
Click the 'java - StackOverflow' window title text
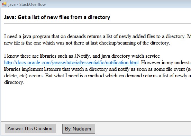pyautogui.click(x=27, y=4)
